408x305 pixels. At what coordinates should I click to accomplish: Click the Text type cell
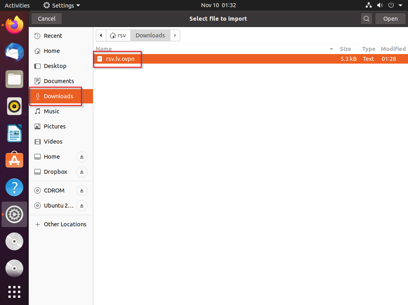(x=368, y=59)
